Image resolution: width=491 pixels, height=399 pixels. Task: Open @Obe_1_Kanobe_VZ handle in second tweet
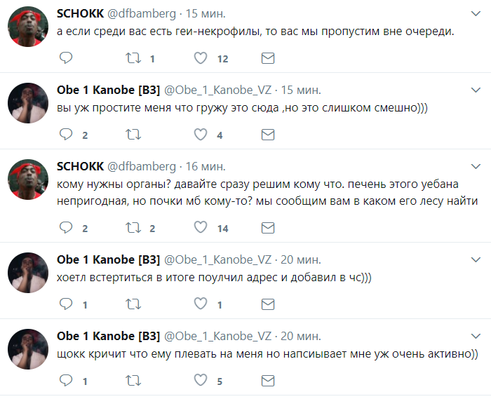(x=217, y=90)
